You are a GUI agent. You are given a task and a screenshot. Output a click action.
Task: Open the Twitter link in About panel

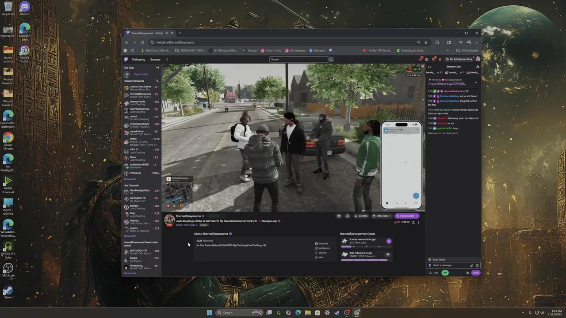pos(321,253)
